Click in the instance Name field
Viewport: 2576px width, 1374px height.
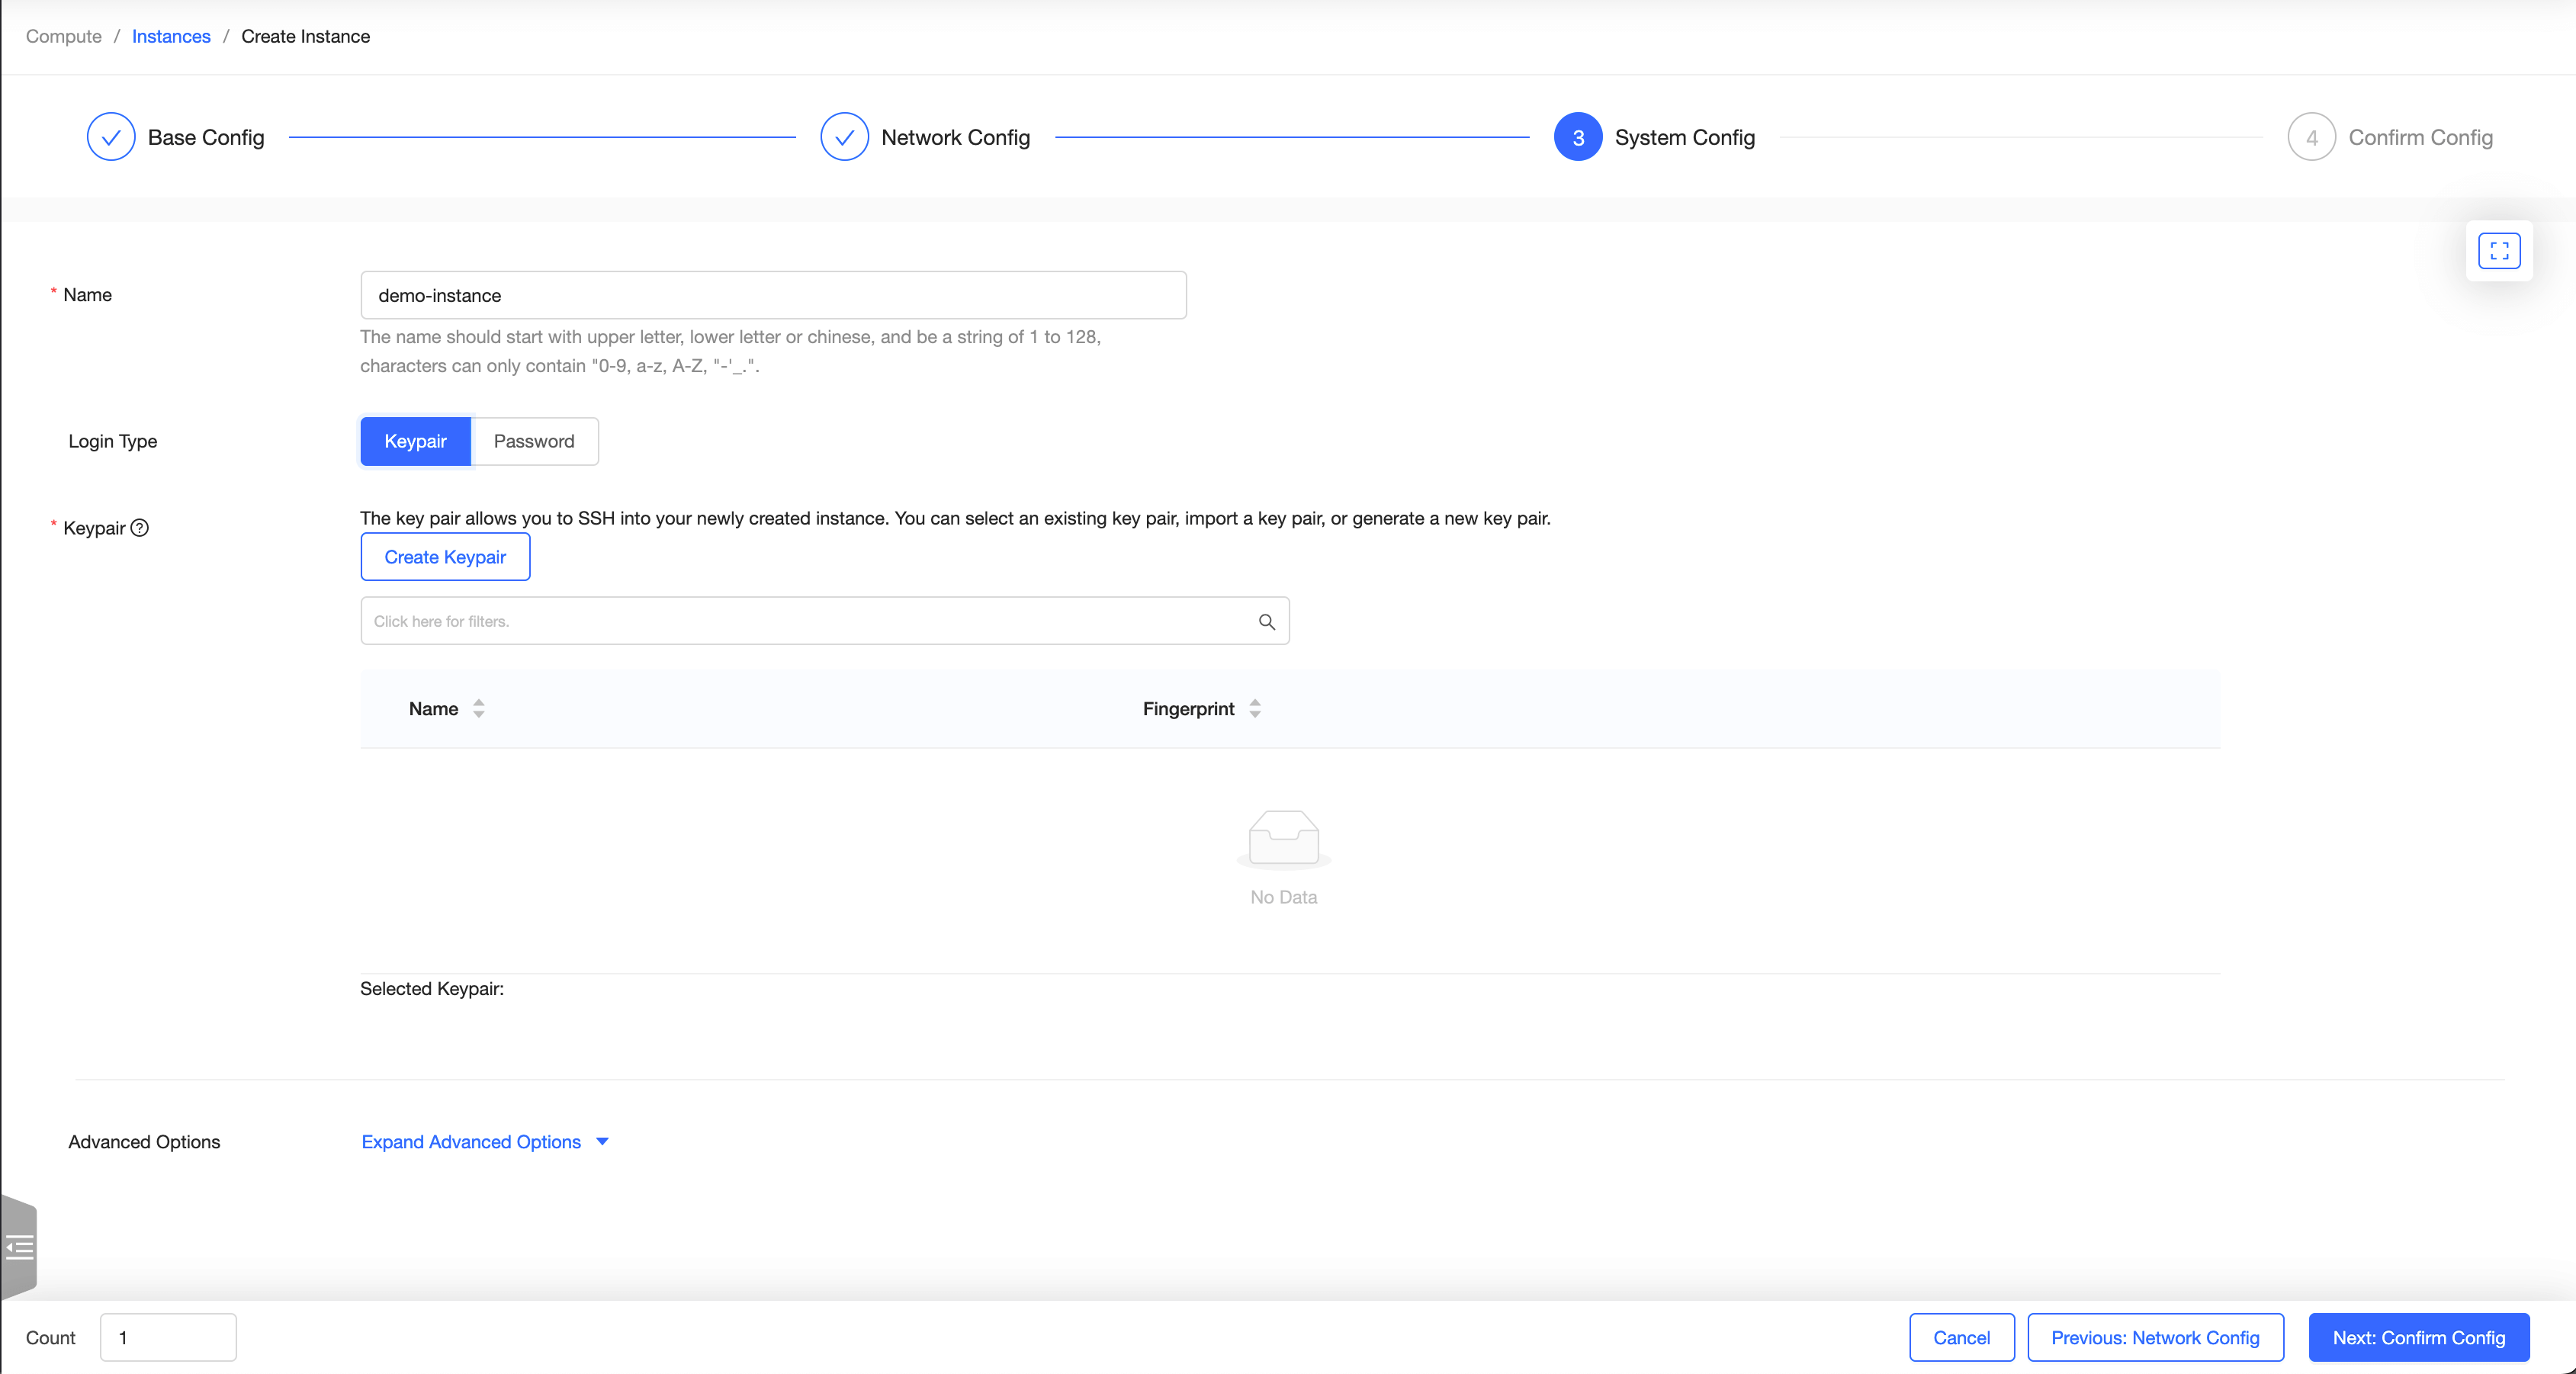click(x=773, y=295)
